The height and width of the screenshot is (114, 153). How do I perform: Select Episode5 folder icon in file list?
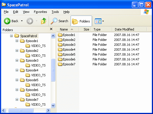(60, 54)
